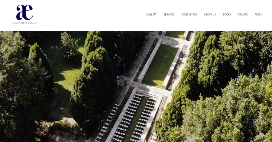Click the long rectangular lawn in center
The width and height of the screenshot is (272, 142).
coord(160,65)
